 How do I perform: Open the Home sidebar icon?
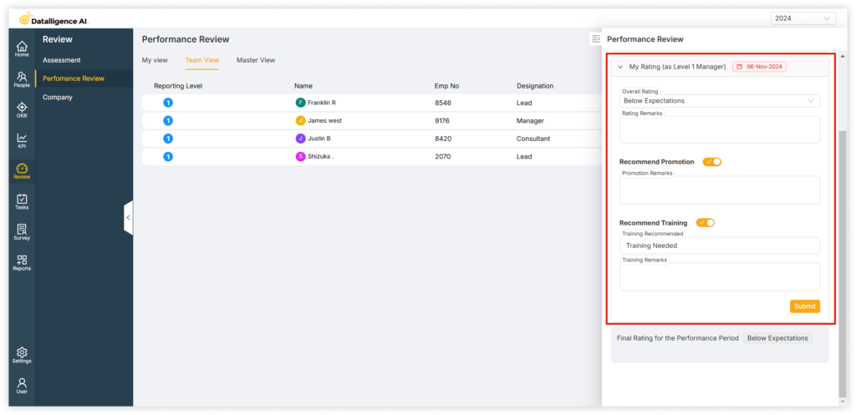(22, 49)
